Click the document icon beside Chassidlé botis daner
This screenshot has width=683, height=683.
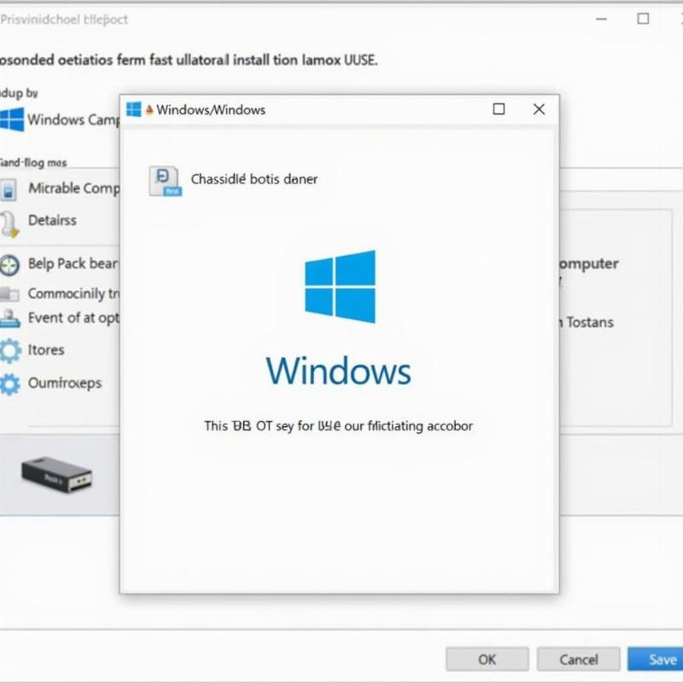coord(167,179)
